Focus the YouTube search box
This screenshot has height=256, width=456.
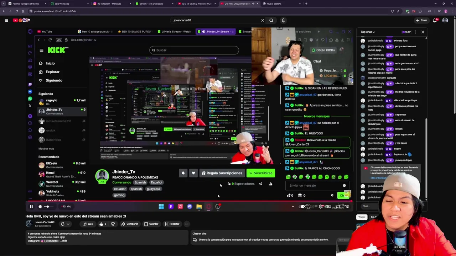coord(216,20)
